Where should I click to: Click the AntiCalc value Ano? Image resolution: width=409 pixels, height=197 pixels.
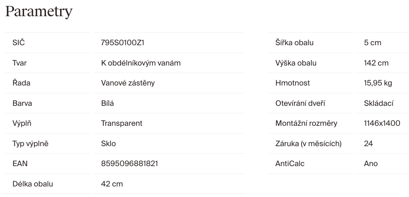point(371,163)
